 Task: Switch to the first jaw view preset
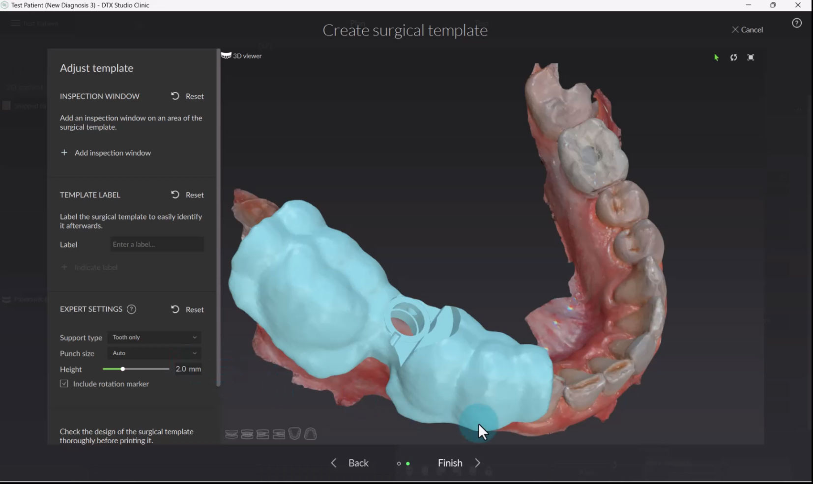(232, 434)
